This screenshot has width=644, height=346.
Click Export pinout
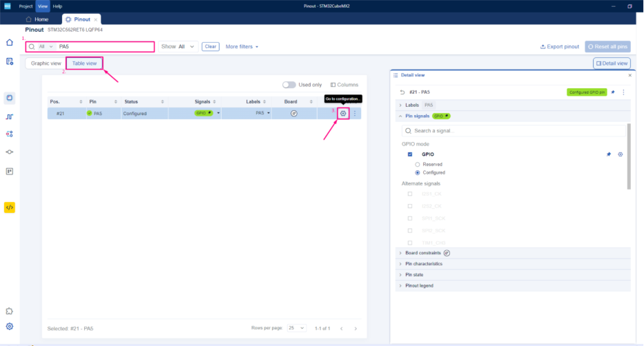pos(559,47)
